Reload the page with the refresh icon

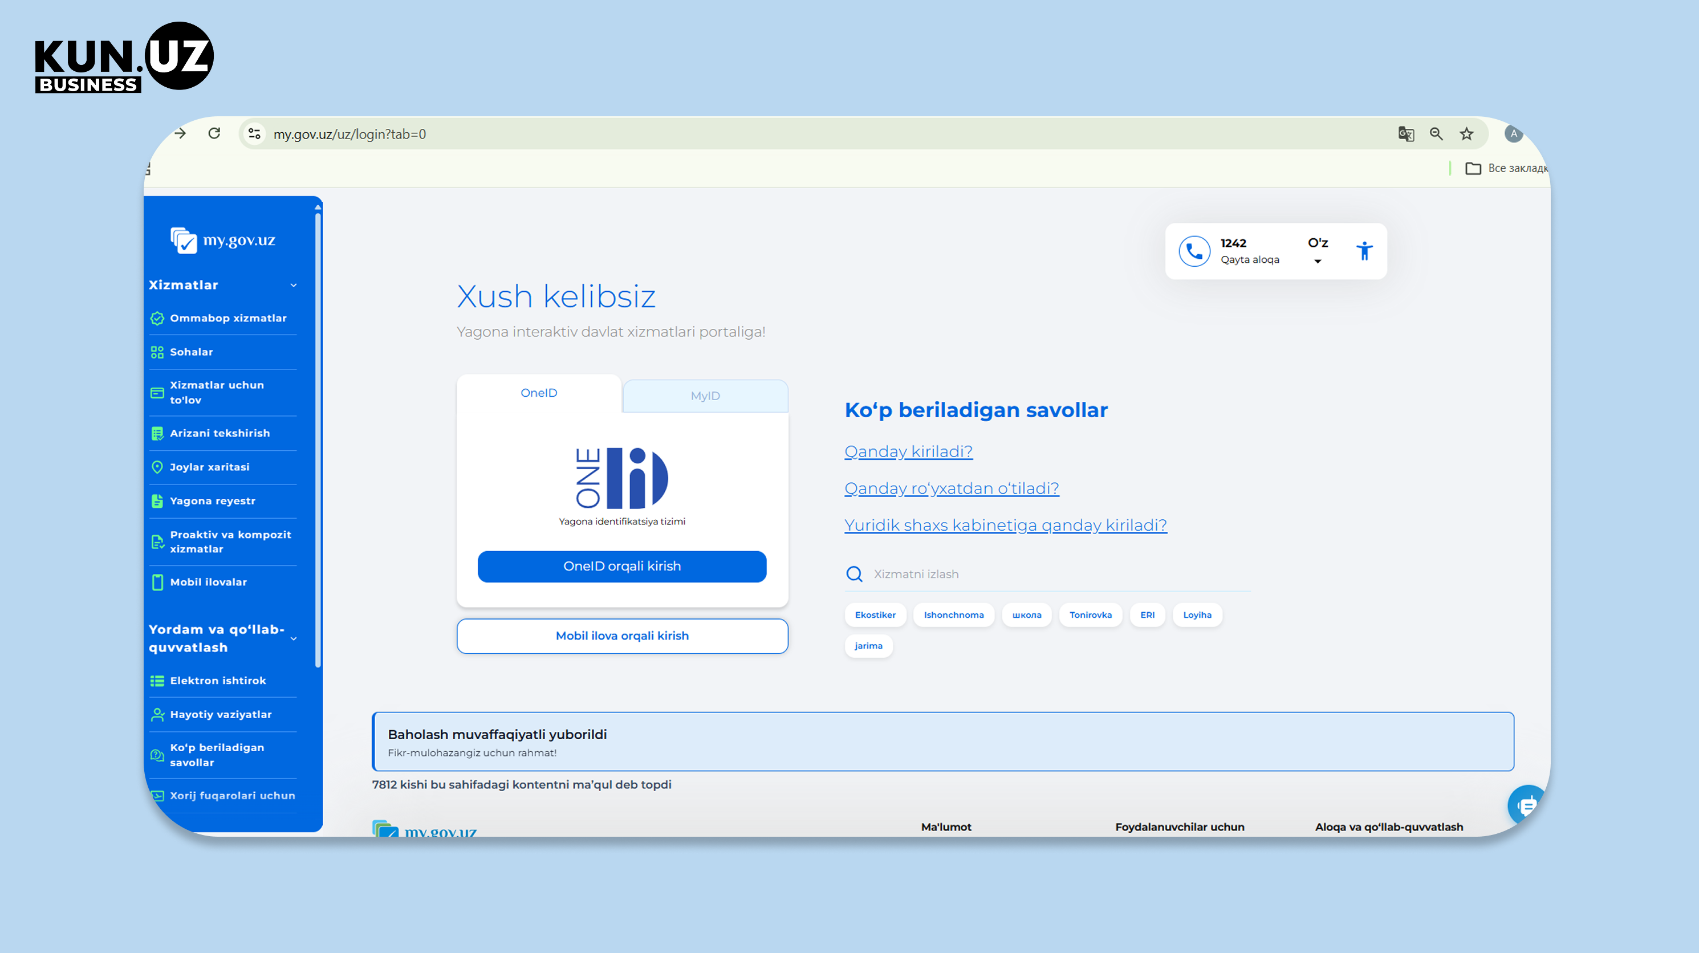coord(214,133)
